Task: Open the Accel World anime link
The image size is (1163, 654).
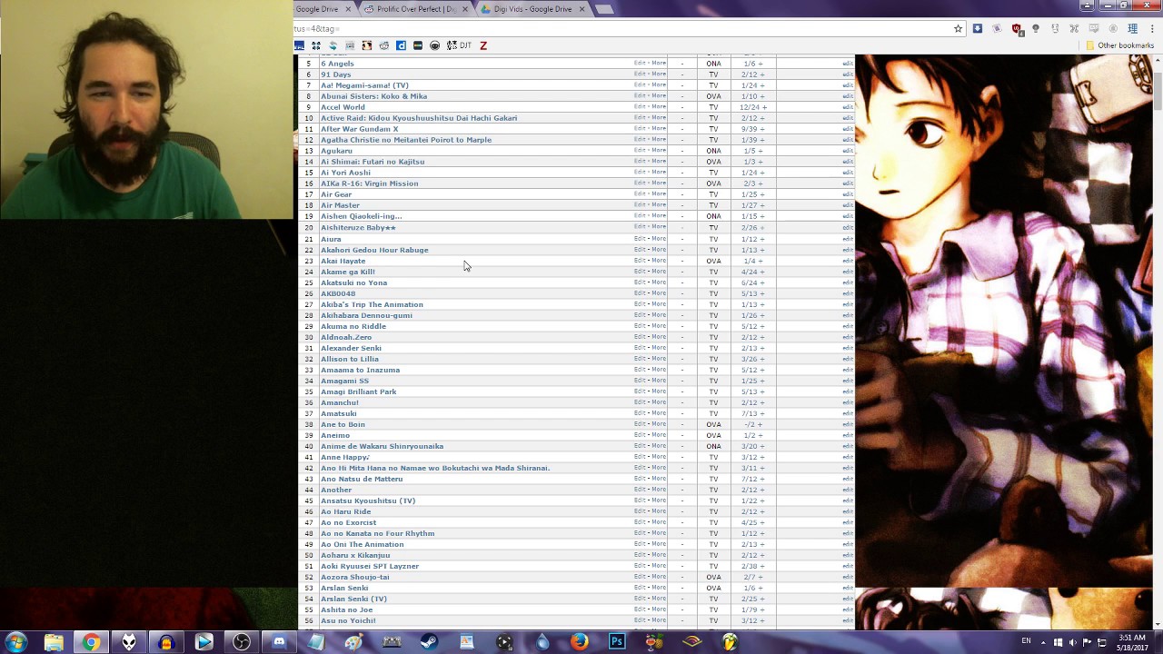Action: point(343,107)
